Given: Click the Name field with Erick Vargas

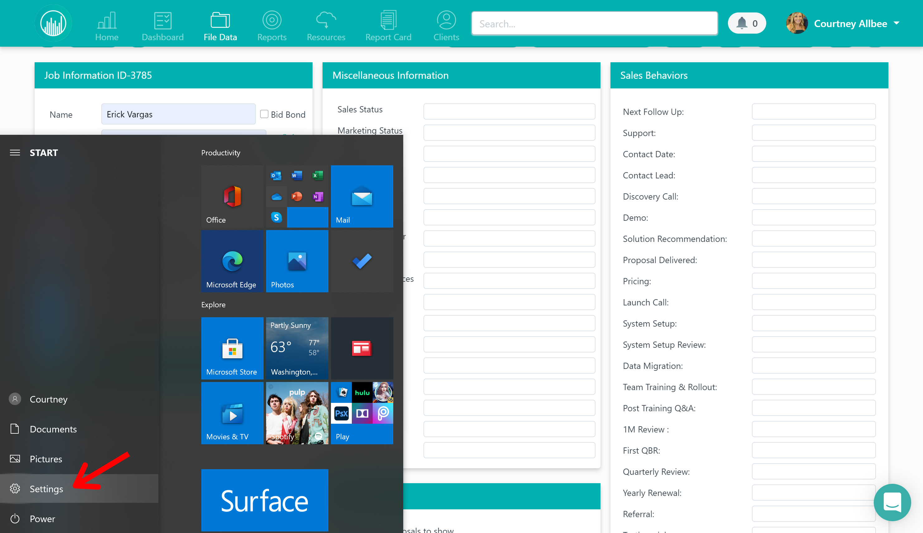Looking at the screenshot, I should [178, 114].
